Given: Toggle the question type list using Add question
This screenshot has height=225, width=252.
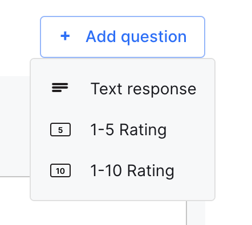Looking at the screenshot, I should (x=123, y=37).
